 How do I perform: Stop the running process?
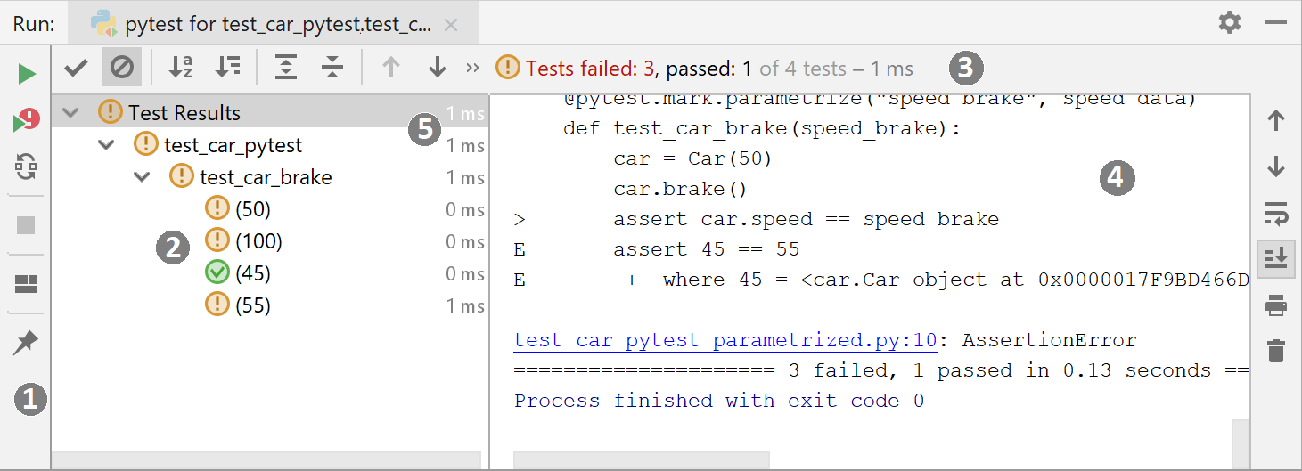pos(27,225)
